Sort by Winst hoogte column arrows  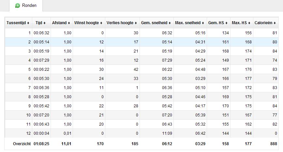coord(101,23)
